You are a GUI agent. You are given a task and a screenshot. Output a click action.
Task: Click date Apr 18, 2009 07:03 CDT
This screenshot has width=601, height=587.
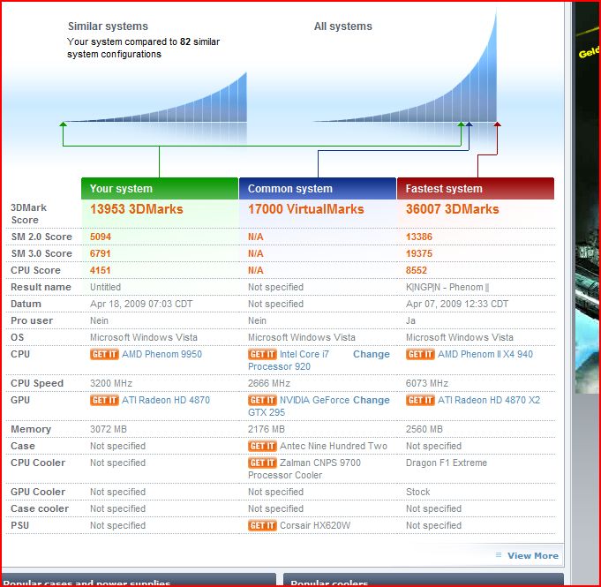pyautogui.click(x=141, y=304)
